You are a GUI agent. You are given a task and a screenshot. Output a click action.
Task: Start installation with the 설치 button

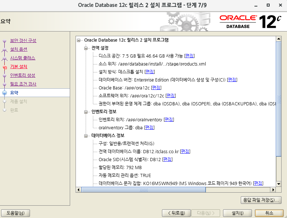(x=237, y=213)
